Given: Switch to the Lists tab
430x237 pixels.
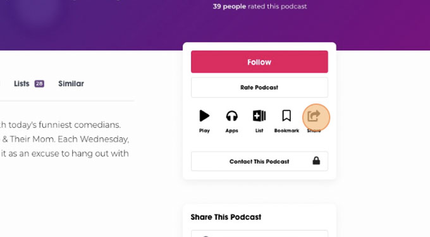Looking at the screenshot, I should (x=21, y=83).
